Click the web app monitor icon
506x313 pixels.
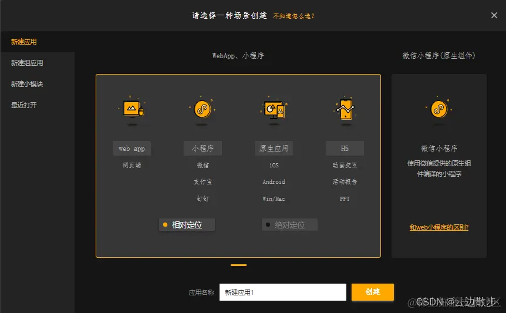[131, 109]
